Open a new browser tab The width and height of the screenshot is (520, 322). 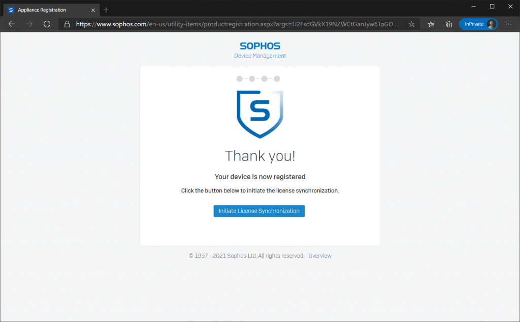[106, 10]
